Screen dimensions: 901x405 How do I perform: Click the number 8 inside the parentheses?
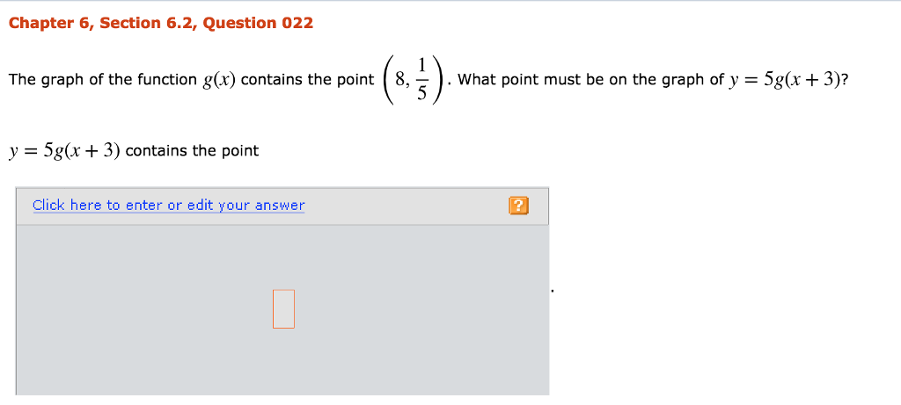coord(400,80)
